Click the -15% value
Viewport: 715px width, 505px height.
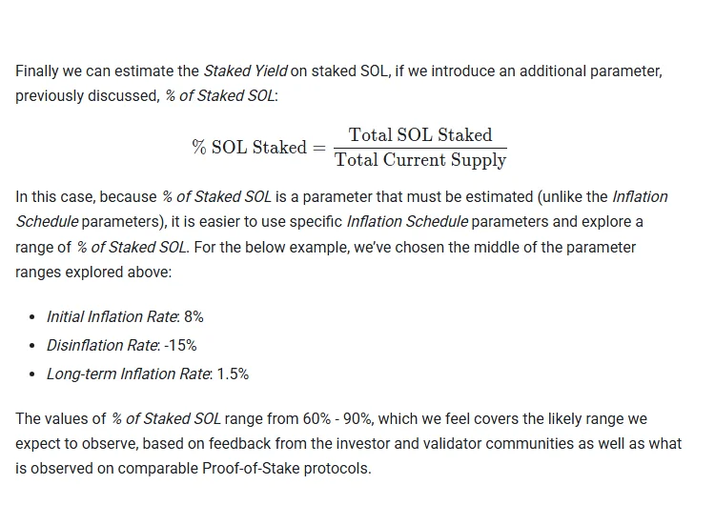click(180, 346)
